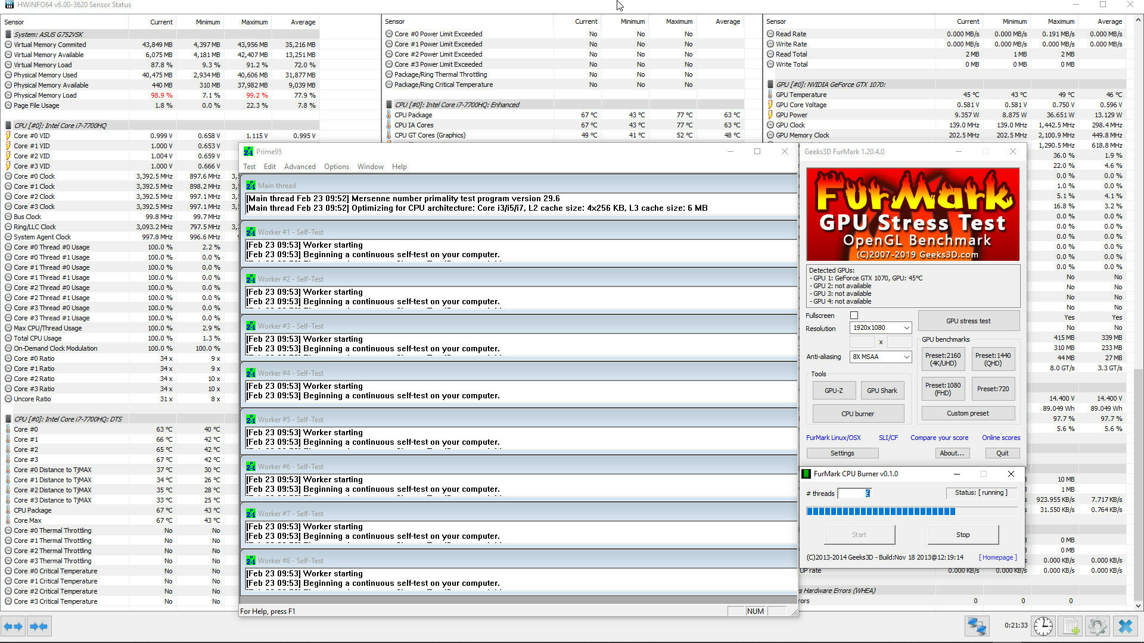Open the FurMark CPU burner button
1144x643 pixels.
[858, 414]
